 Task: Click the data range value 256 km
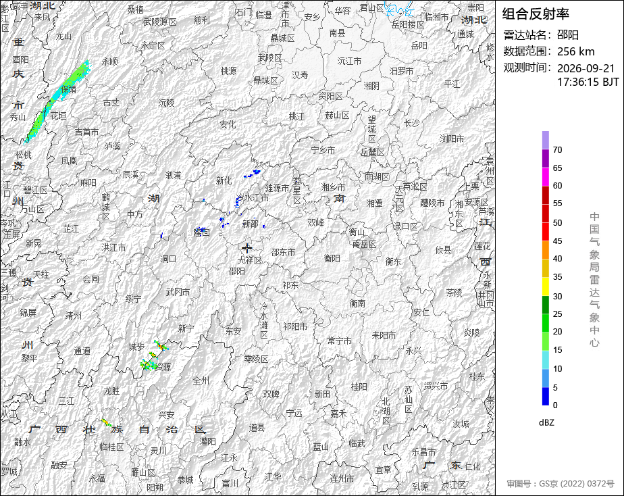pos(576,51)
